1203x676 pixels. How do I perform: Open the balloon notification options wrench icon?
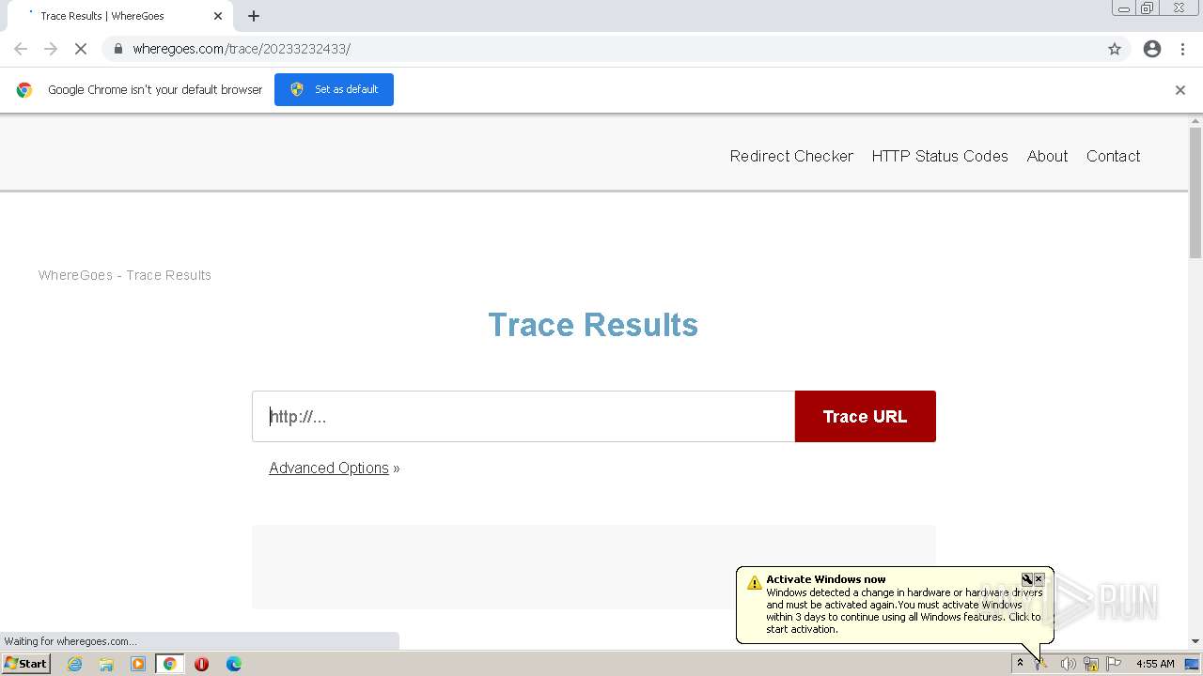(1027, 579)
